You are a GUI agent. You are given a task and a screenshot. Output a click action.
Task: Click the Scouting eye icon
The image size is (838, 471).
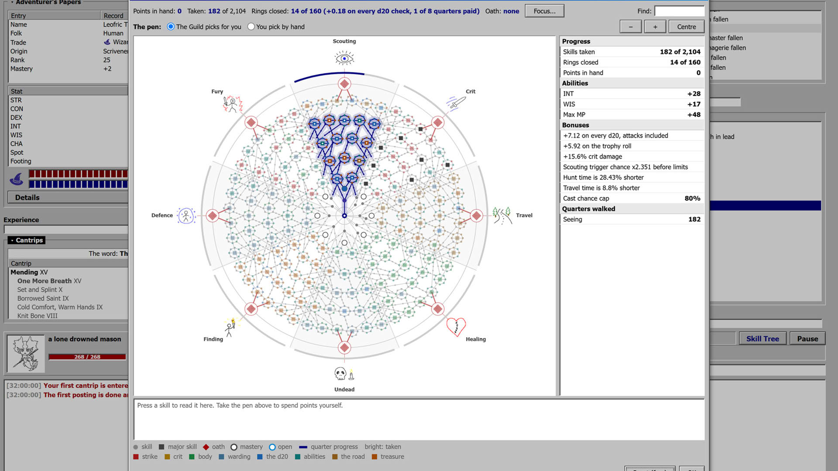pos(344,58)
